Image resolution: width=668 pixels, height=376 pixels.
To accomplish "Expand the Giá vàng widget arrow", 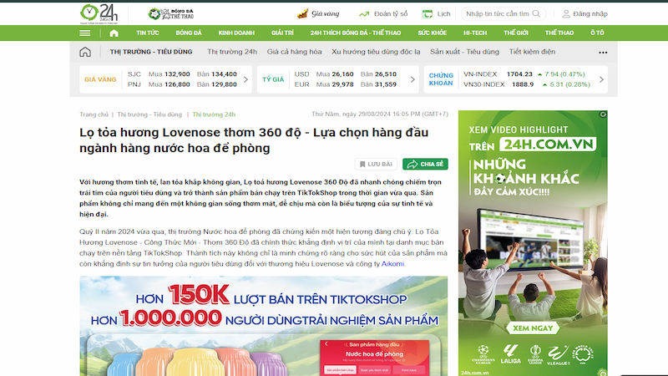I will pos(245,79).
